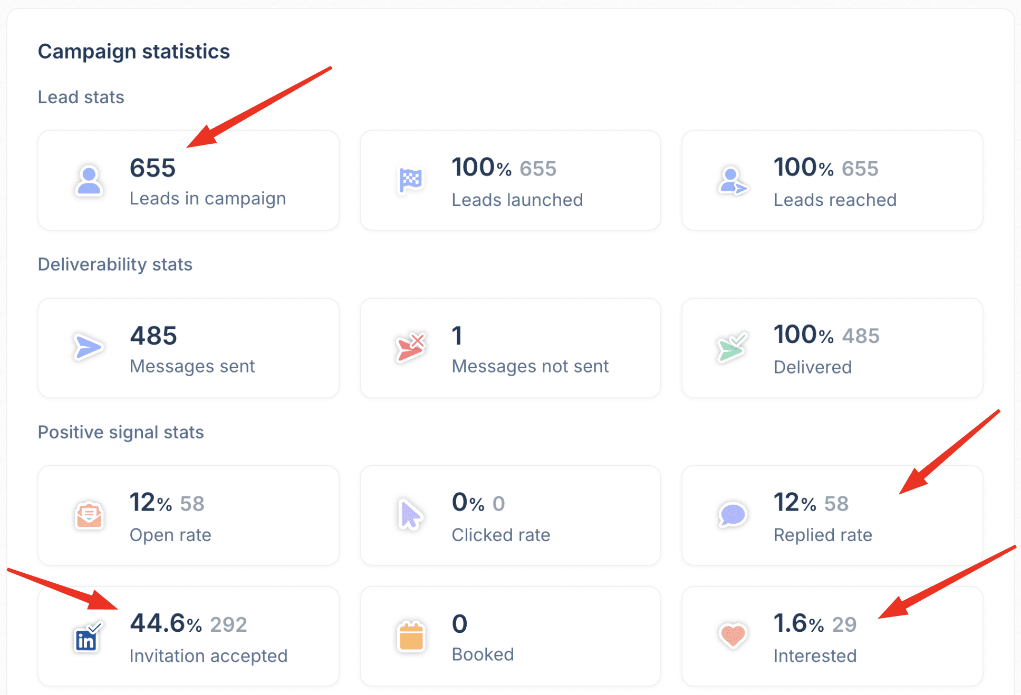Click the Interested 1.6% value
1021x695 pixels.
coord(798,624)
